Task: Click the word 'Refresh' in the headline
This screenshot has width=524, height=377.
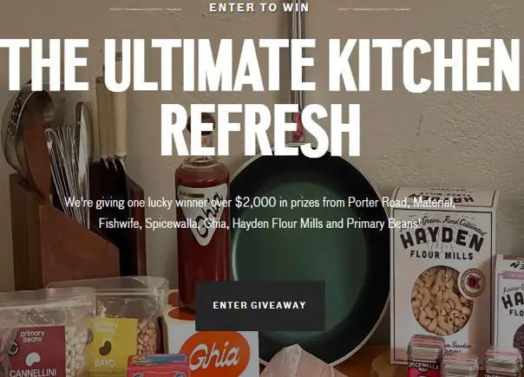Action: pos(260,131)
